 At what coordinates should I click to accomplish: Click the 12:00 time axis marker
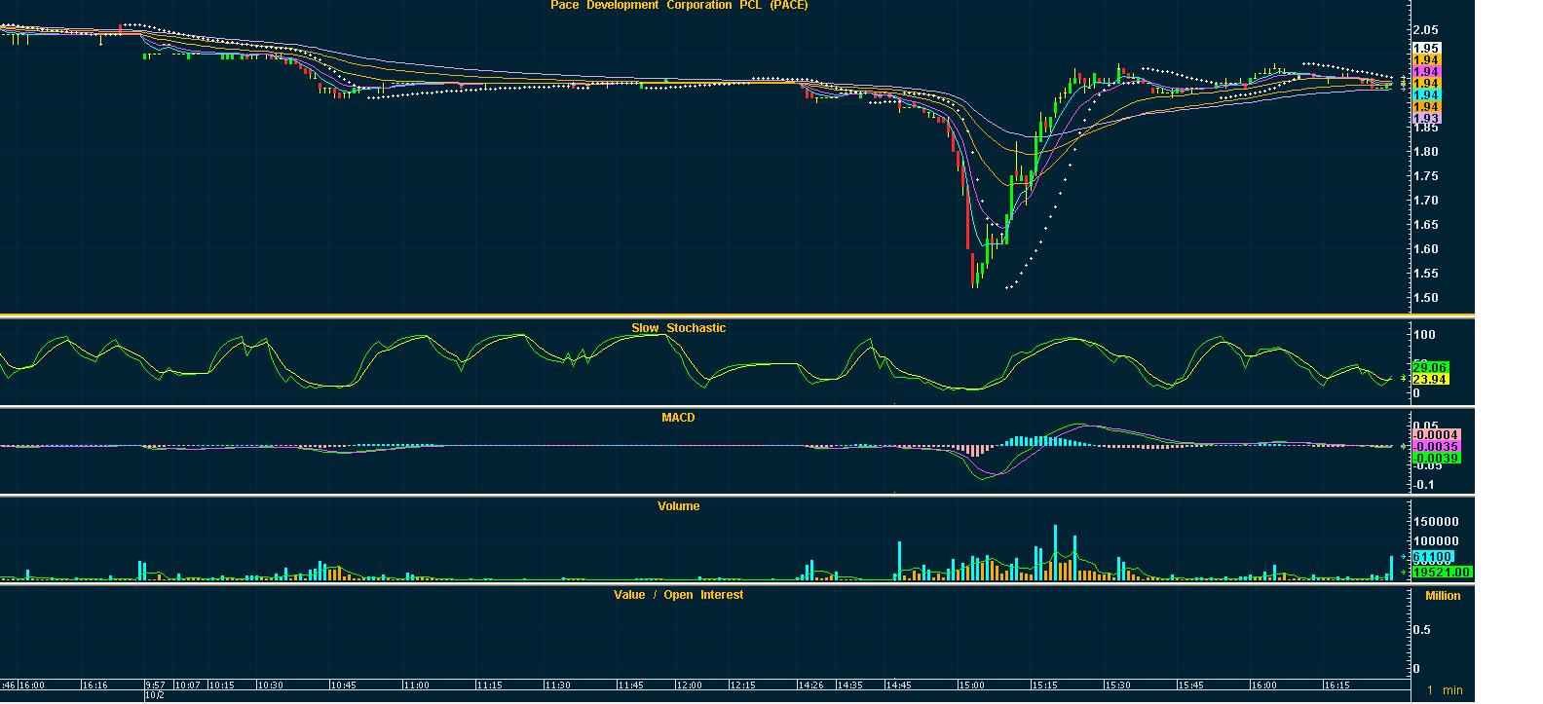(690, 685)
